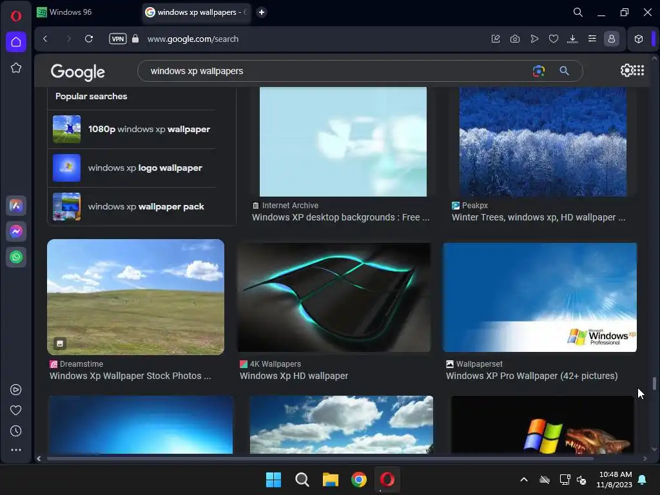Open the share page icon
Image resolution: width=660 pixels, height=495 pixels.
point(496,39)
